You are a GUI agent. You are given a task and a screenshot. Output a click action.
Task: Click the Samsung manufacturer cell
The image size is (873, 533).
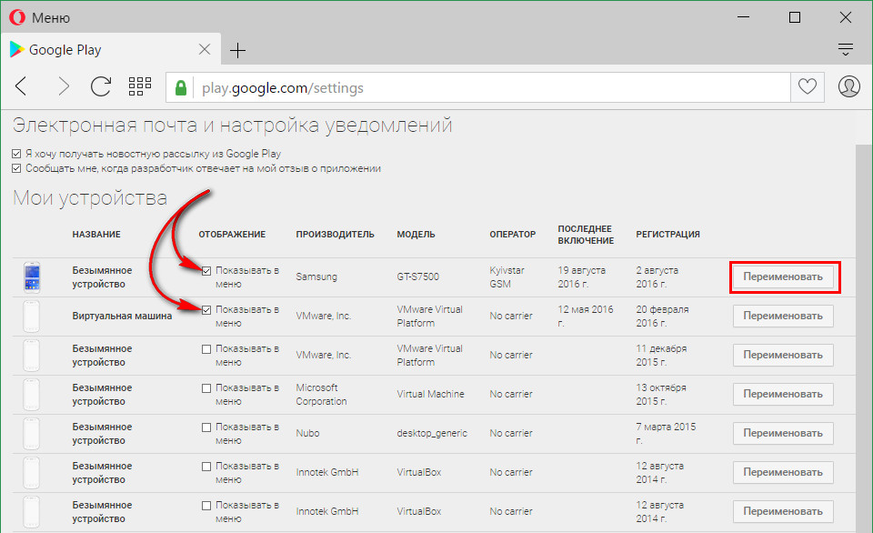(x=316, y=277)
